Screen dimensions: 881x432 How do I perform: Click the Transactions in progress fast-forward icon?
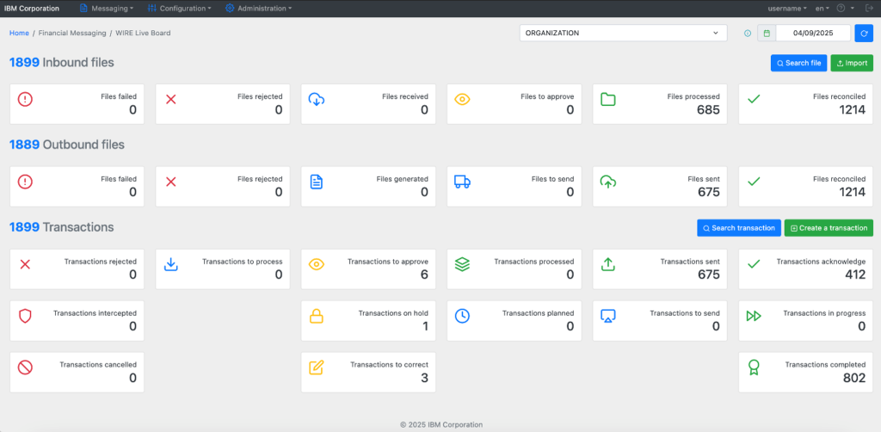point(754,316)
